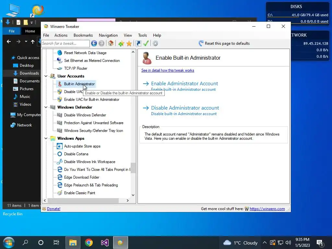The height and width of the screenshot is (249, 332).
Task: Open the File menu in Winaero Tweaker
Action: (46, 35)
